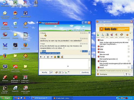Expand the Dostępny status selector
The image size is (134, 100).
[103, 74]
